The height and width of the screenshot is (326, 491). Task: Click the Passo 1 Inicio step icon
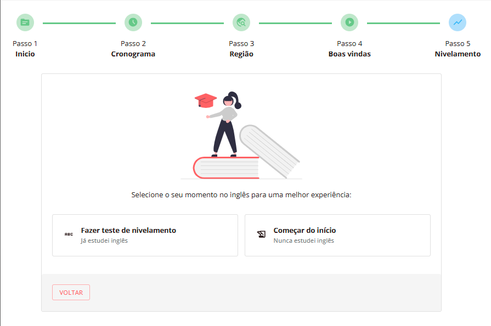click(25, 22)
